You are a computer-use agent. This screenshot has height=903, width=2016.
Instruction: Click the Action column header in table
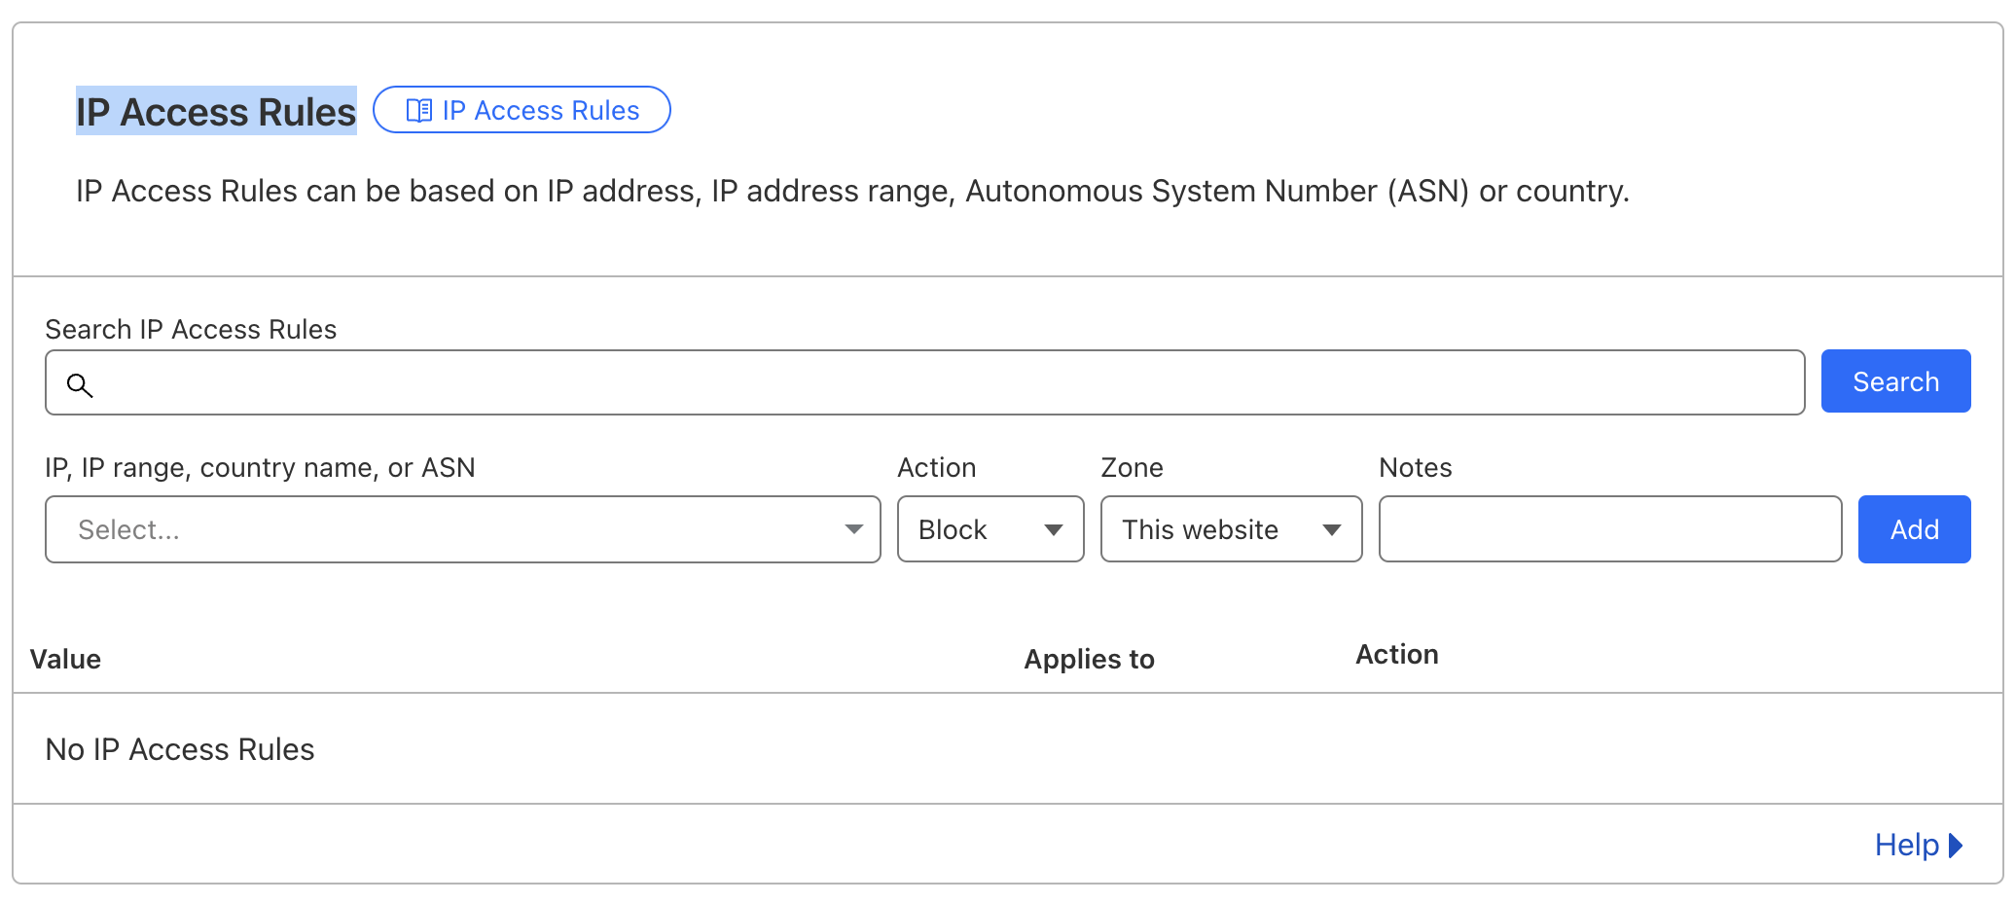click(1396, 655)
